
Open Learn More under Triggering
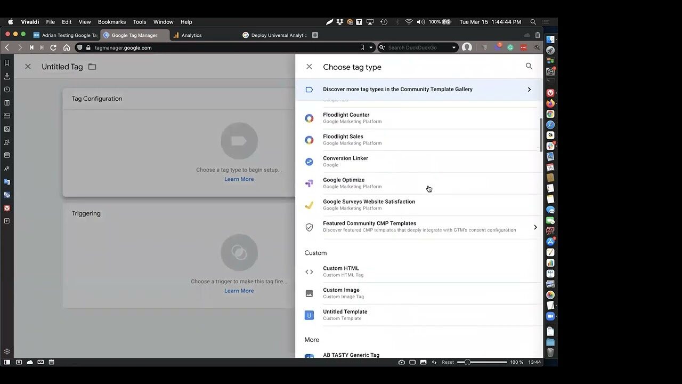click(239, 291)
